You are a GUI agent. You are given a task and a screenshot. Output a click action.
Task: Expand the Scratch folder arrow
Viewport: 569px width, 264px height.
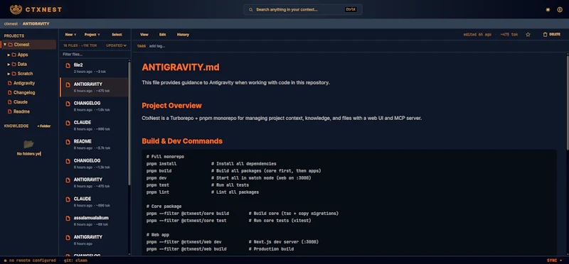[x=9, y=74]
